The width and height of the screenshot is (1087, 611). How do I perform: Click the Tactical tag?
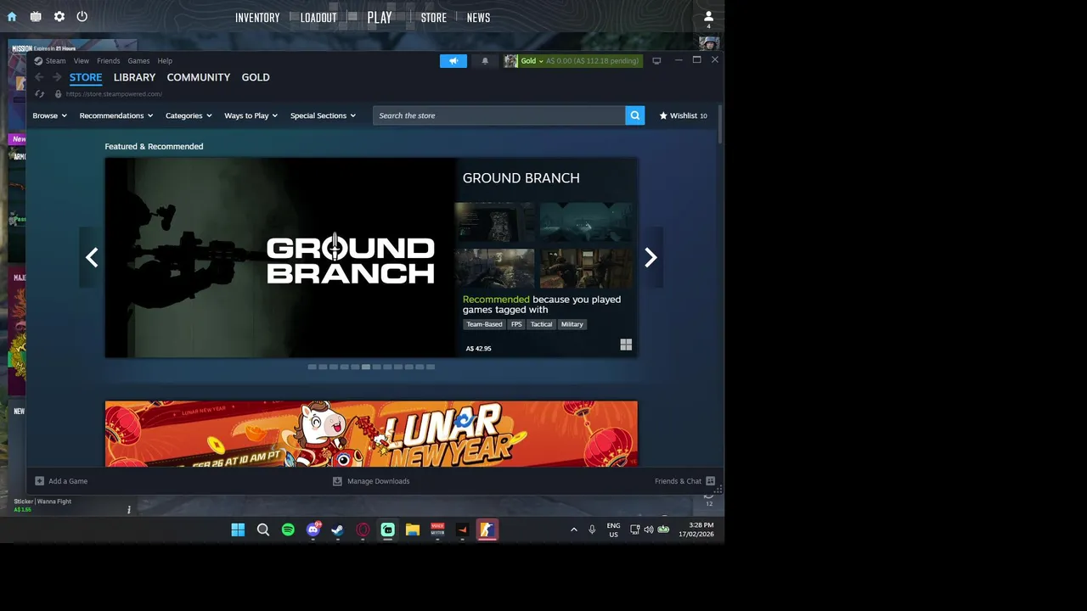pos(541,324)
